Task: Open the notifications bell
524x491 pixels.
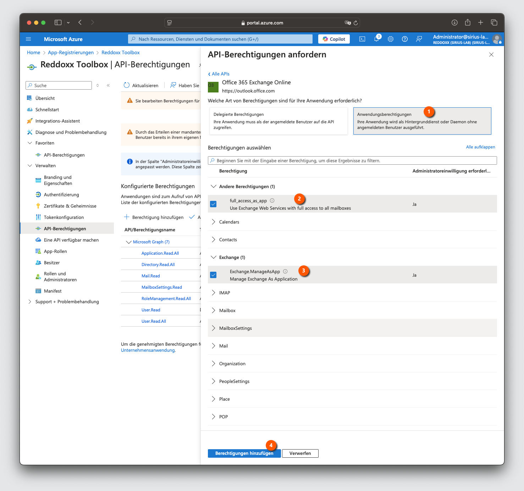Action: tap(376, 39)
